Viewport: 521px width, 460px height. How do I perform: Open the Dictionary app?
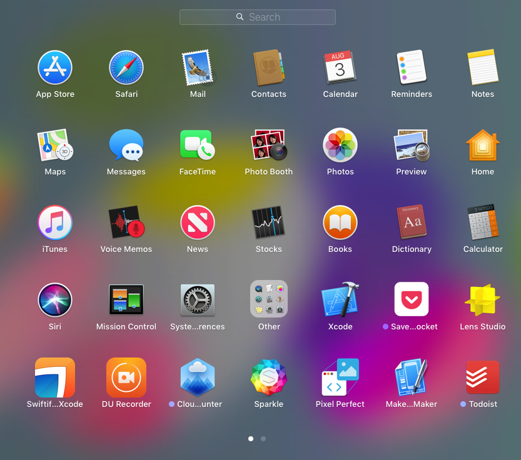412,222
